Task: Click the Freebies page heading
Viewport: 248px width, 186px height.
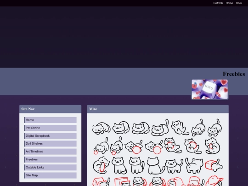Action: [x=234, y=74]
